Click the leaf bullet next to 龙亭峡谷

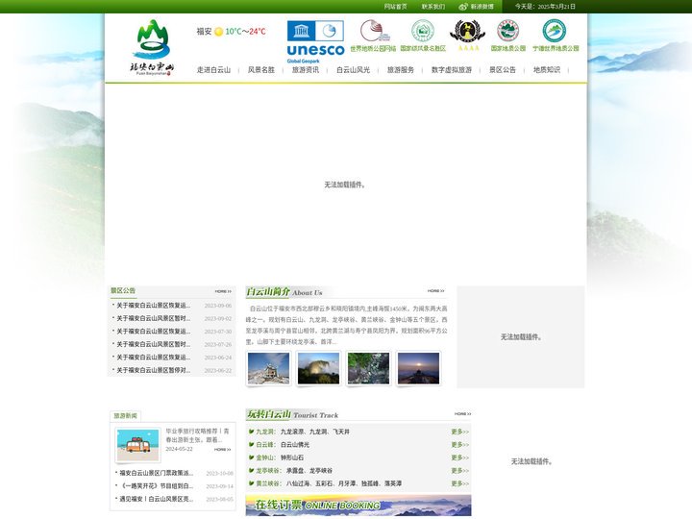point(251,470)
